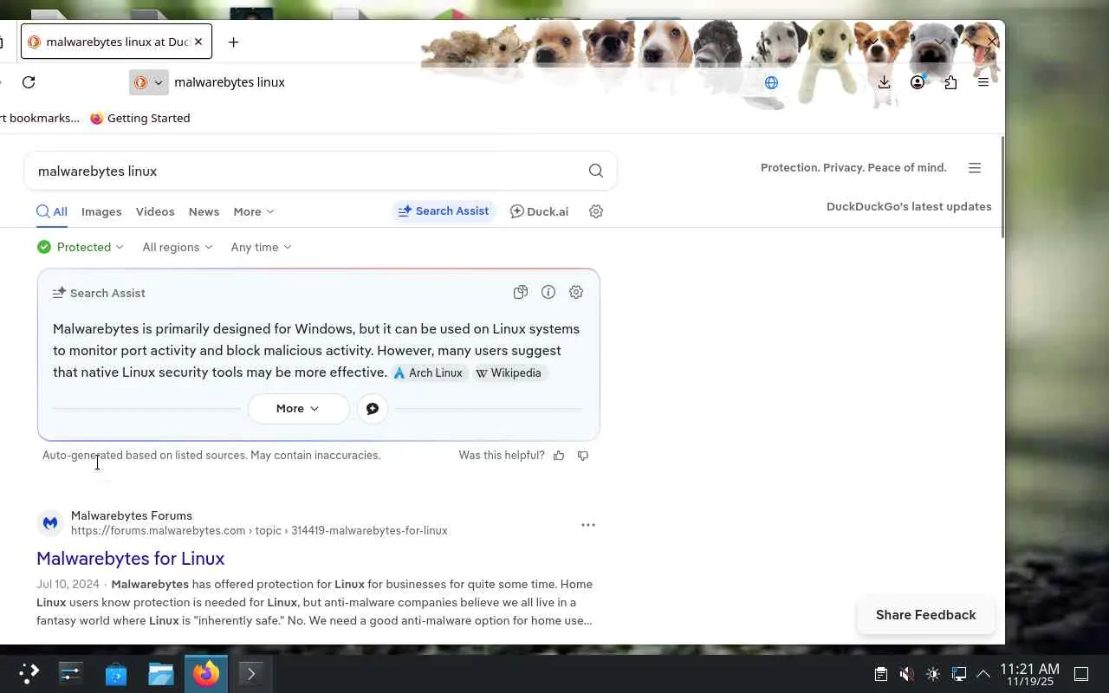Image resolution: width=1109 pixels, height=693 pixels.
Task: Open the DuckDuckGo search engine selector
Action: [x=148, y=82]
